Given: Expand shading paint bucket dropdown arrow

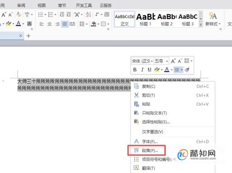Looking at the screenshot, I should (x=98, y=24).
